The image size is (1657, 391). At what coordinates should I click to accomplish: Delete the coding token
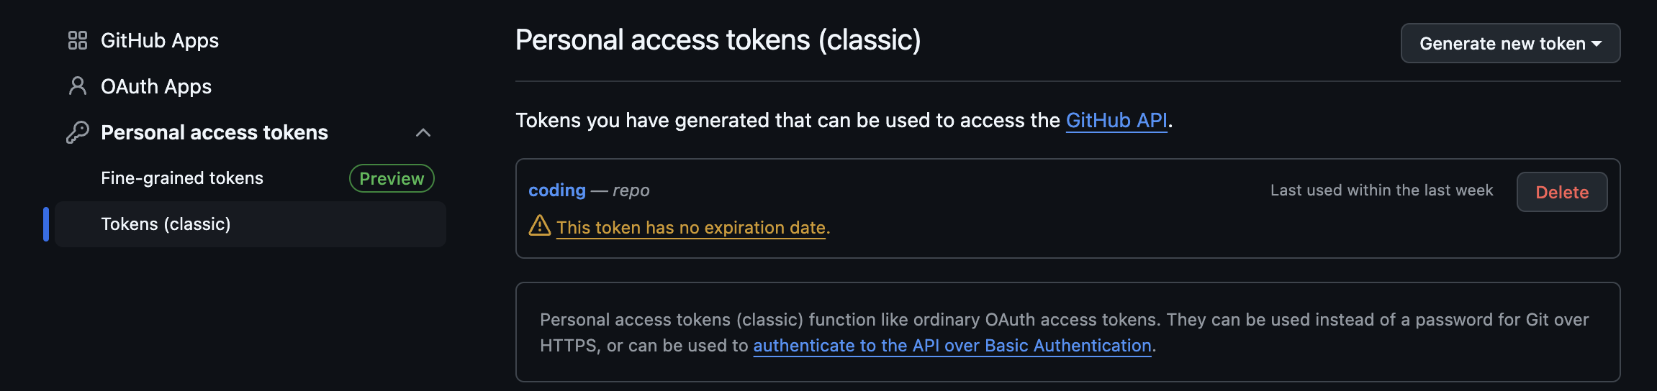click(1561, 192)
